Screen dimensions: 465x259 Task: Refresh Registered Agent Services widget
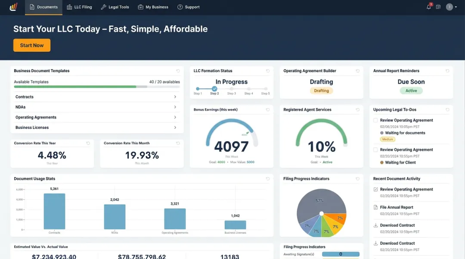point(358,110)
